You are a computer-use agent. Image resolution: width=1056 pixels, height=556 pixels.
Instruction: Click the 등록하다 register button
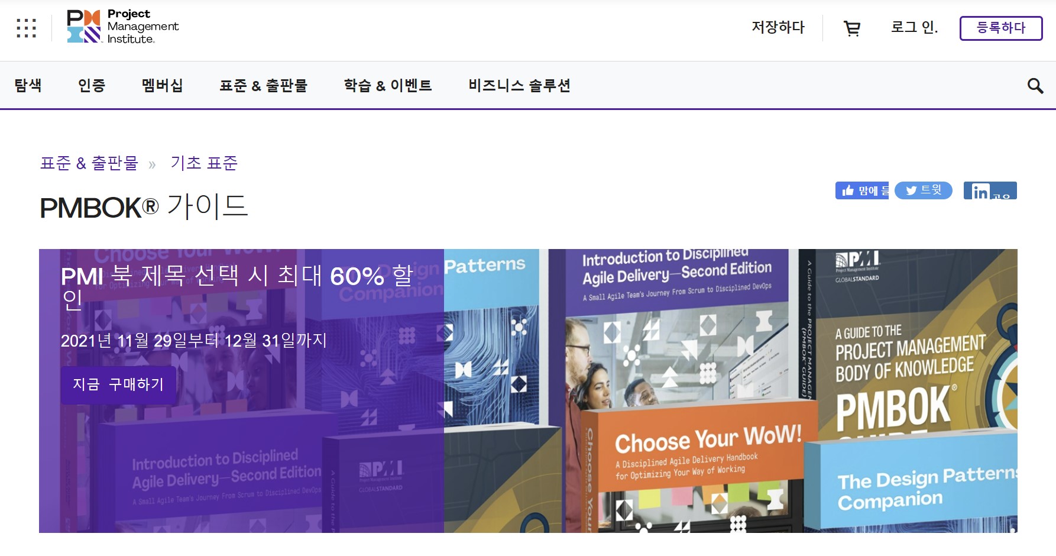(1000, 28)
